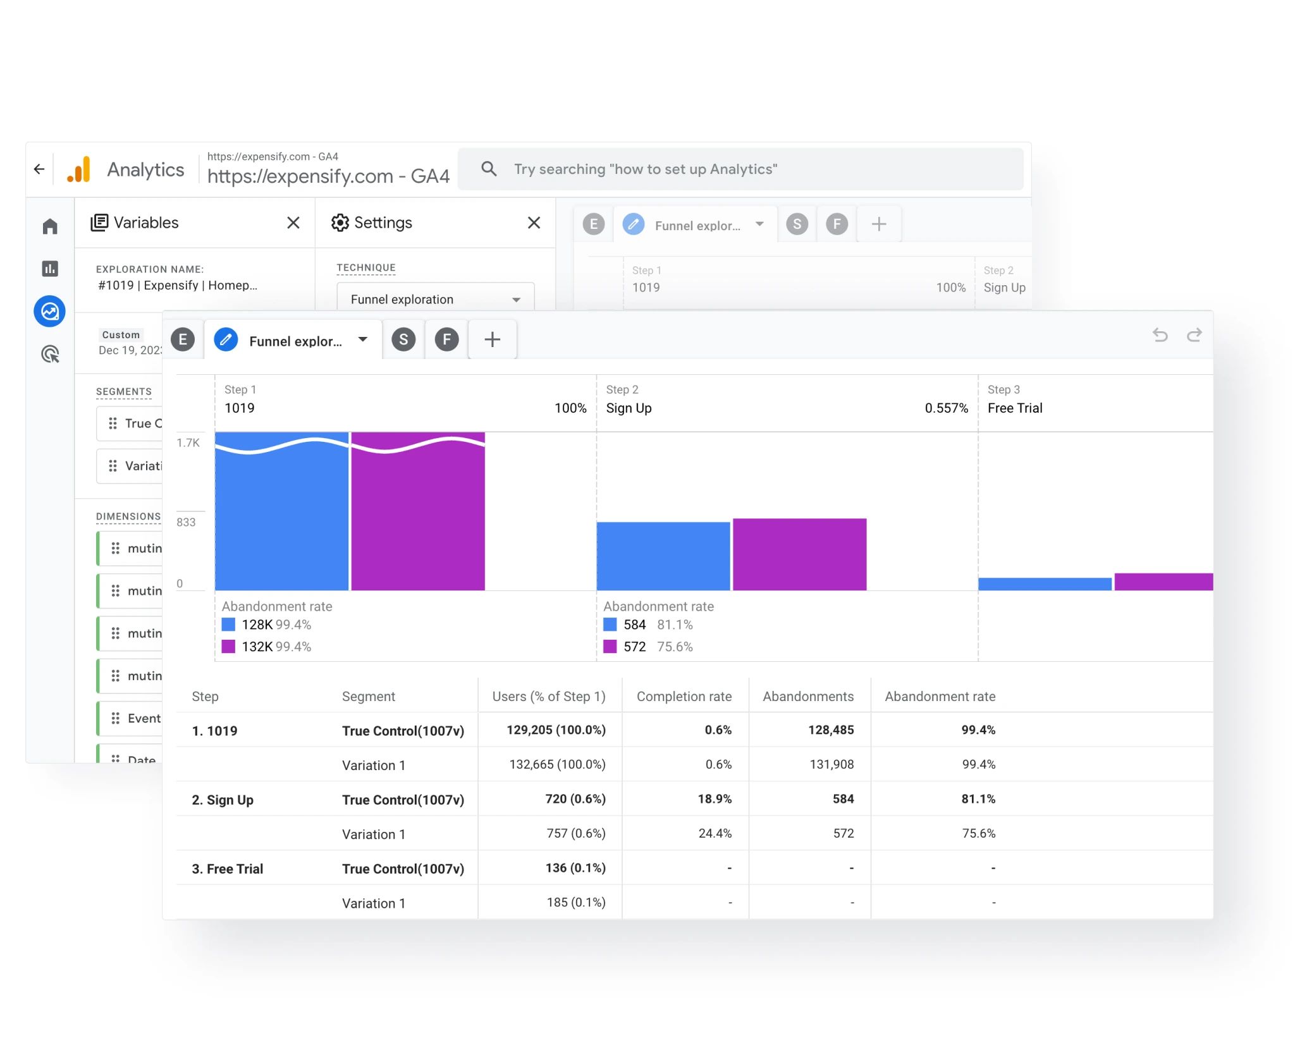
Task: Open the Advertising sidebar icon
Action: [x=50, y=354]
